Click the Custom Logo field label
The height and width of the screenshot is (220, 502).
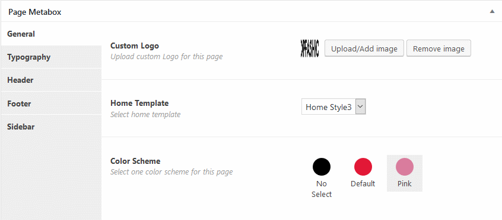click(x=135, y=46)
